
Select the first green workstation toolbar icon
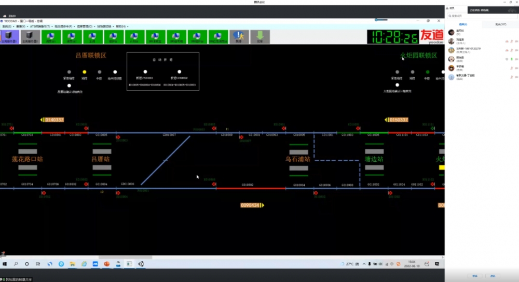tap(51, 36)
